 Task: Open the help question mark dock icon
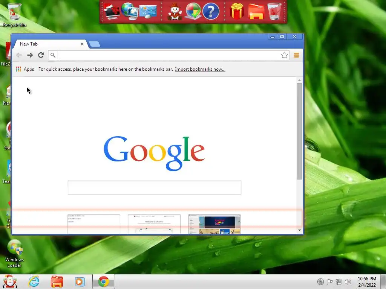click(x=211, y=11)
